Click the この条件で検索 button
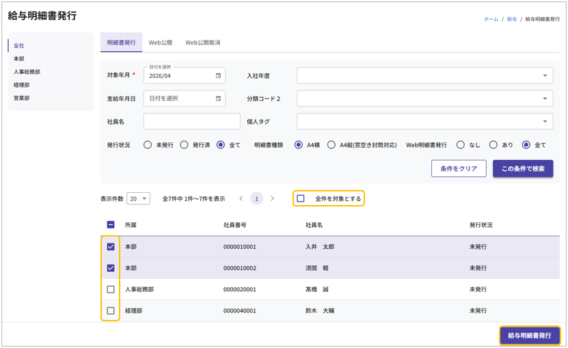This screenshot has width=568, height=348. coord(523,169)
